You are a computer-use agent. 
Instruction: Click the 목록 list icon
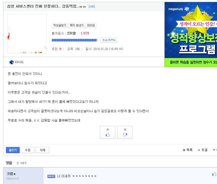point(184,150)
